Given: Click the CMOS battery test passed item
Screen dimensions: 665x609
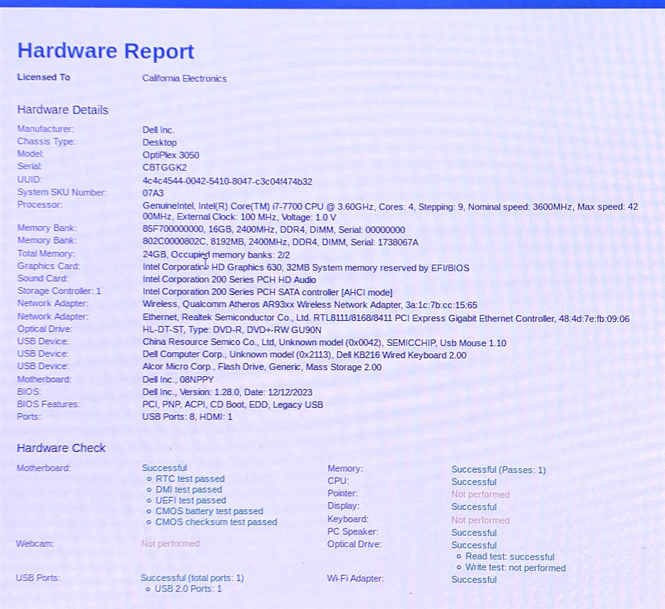Looking at the screenshot, I should click(205, 511).
